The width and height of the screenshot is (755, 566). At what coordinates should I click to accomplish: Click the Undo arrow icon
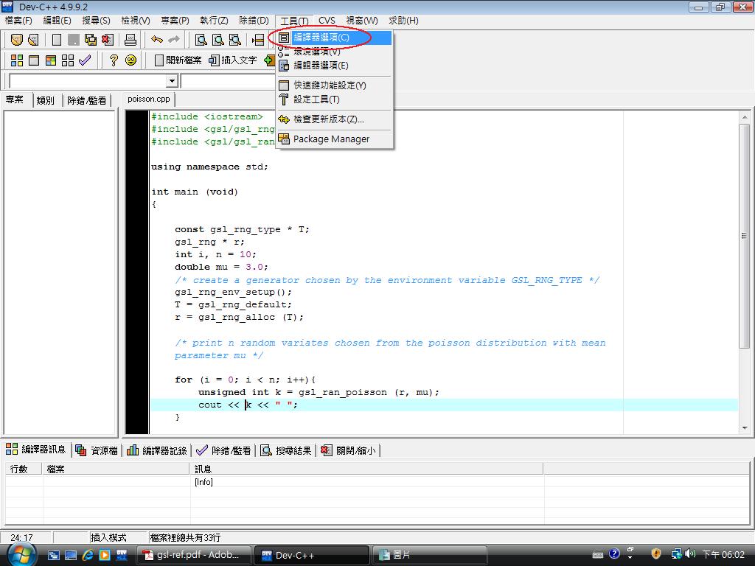pyautogui.click(x=157, y=40)
